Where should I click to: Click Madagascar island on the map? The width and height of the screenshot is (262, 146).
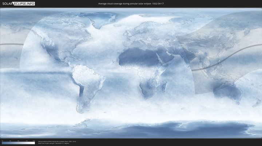(165, 87)
